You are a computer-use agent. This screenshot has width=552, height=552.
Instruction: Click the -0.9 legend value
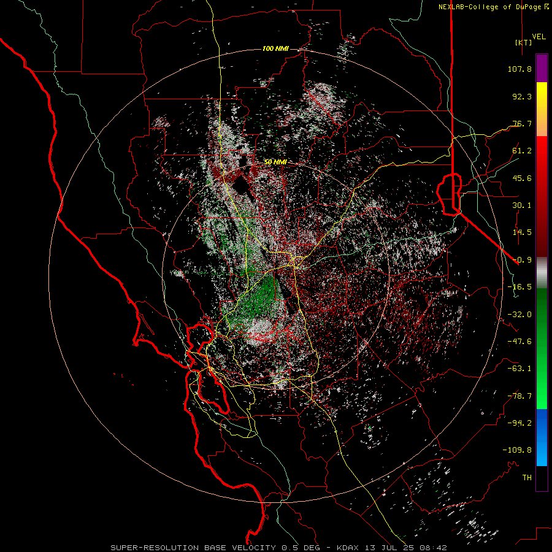(x=522, y=260)
